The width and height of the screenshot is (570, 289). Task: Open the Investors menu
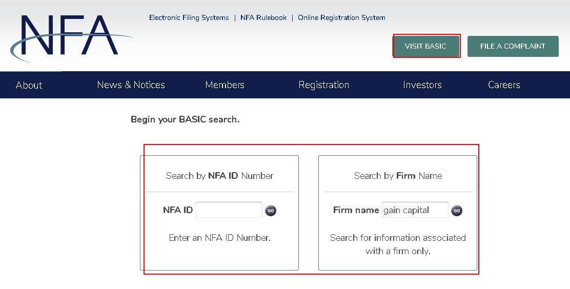point(422,85)
